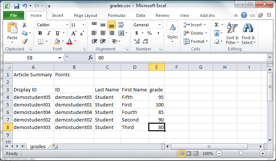This screenshot has width=276, height=161.
Task: Click the Cut scissors icon
Action: [x=24, y=25]
